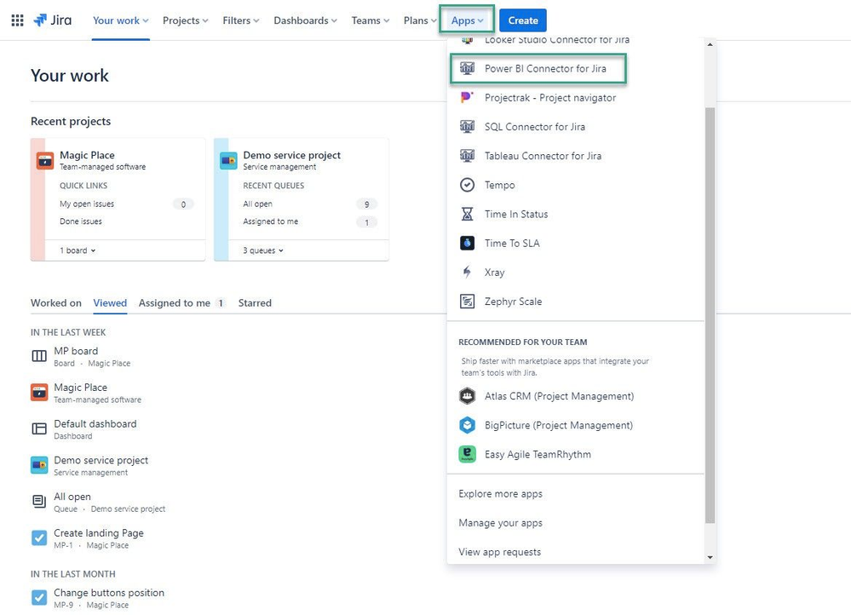Viewport: 851px width, 615px height.
Task: Click the Demo service project card icon
Action: [x=228, y=161]
